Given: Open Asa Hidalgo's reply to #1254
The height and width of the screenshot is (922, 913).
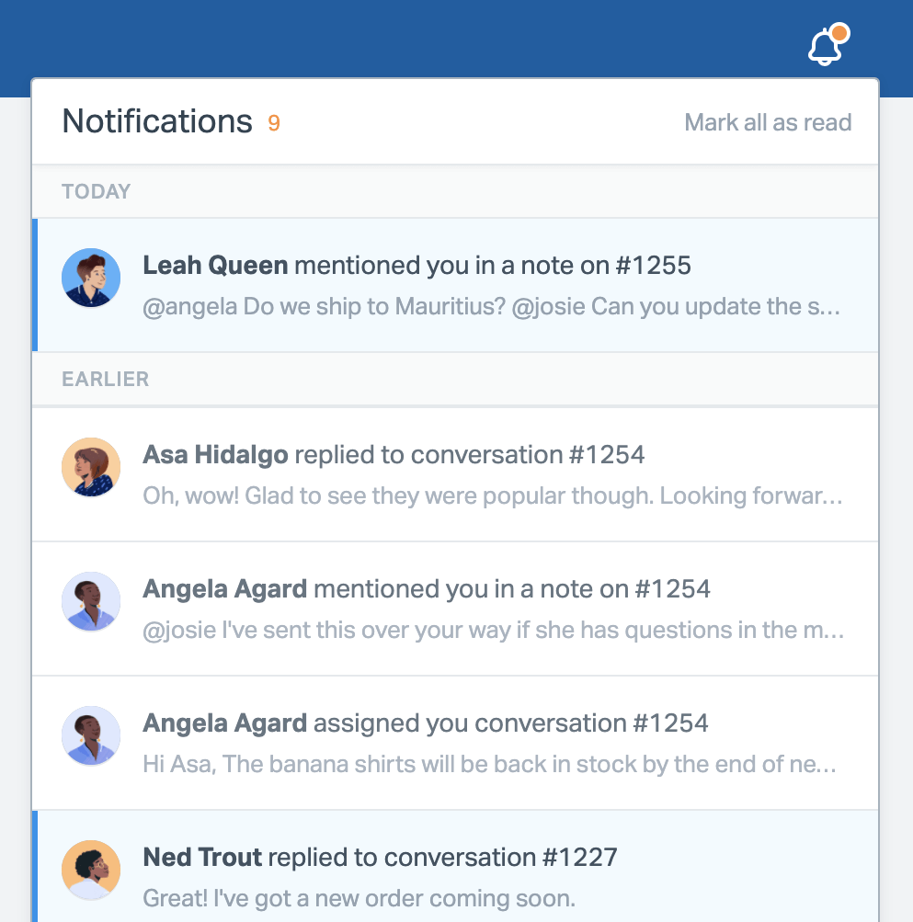Looking at the screenshot, I should click(394, 455).
